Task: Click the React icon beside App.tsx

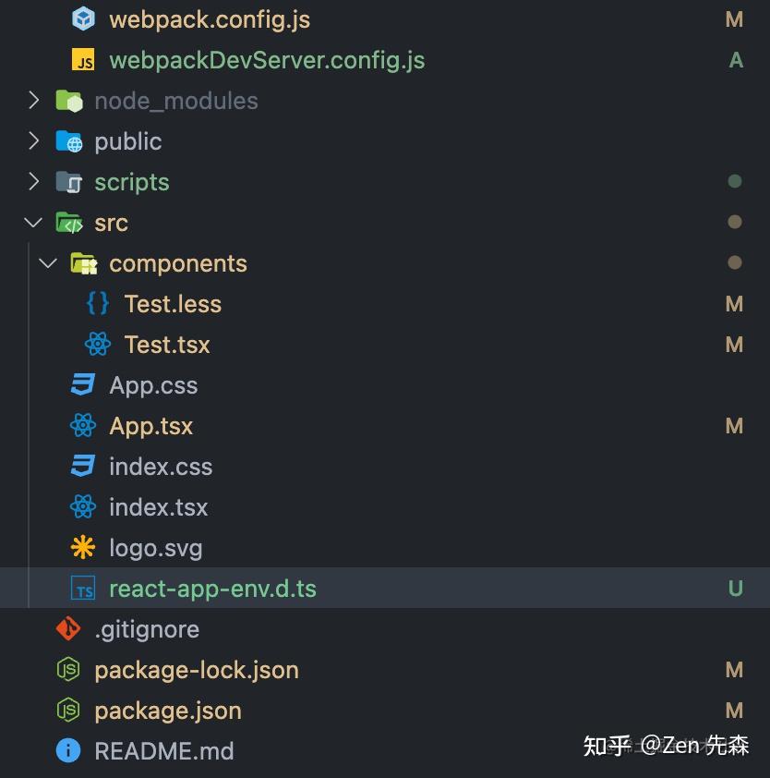Action: point(83,425)
